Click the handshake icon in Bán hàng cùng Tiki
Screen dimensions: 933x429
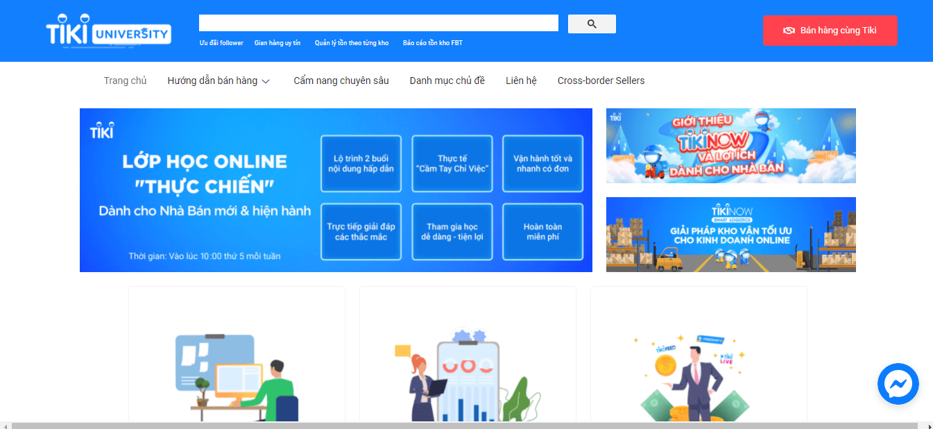point(789,31)
